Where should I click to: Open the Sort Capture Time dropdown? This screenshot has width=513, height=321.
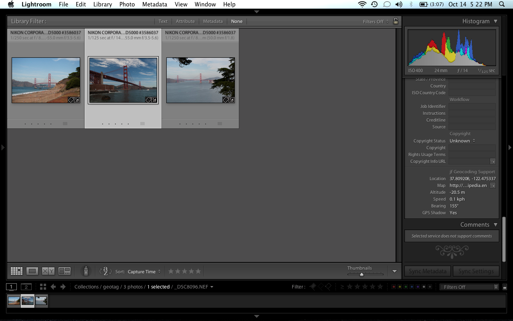(144, 272)
